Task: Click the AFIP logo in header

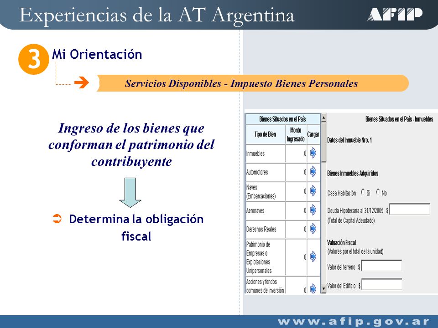Action: tap(395, 14)
